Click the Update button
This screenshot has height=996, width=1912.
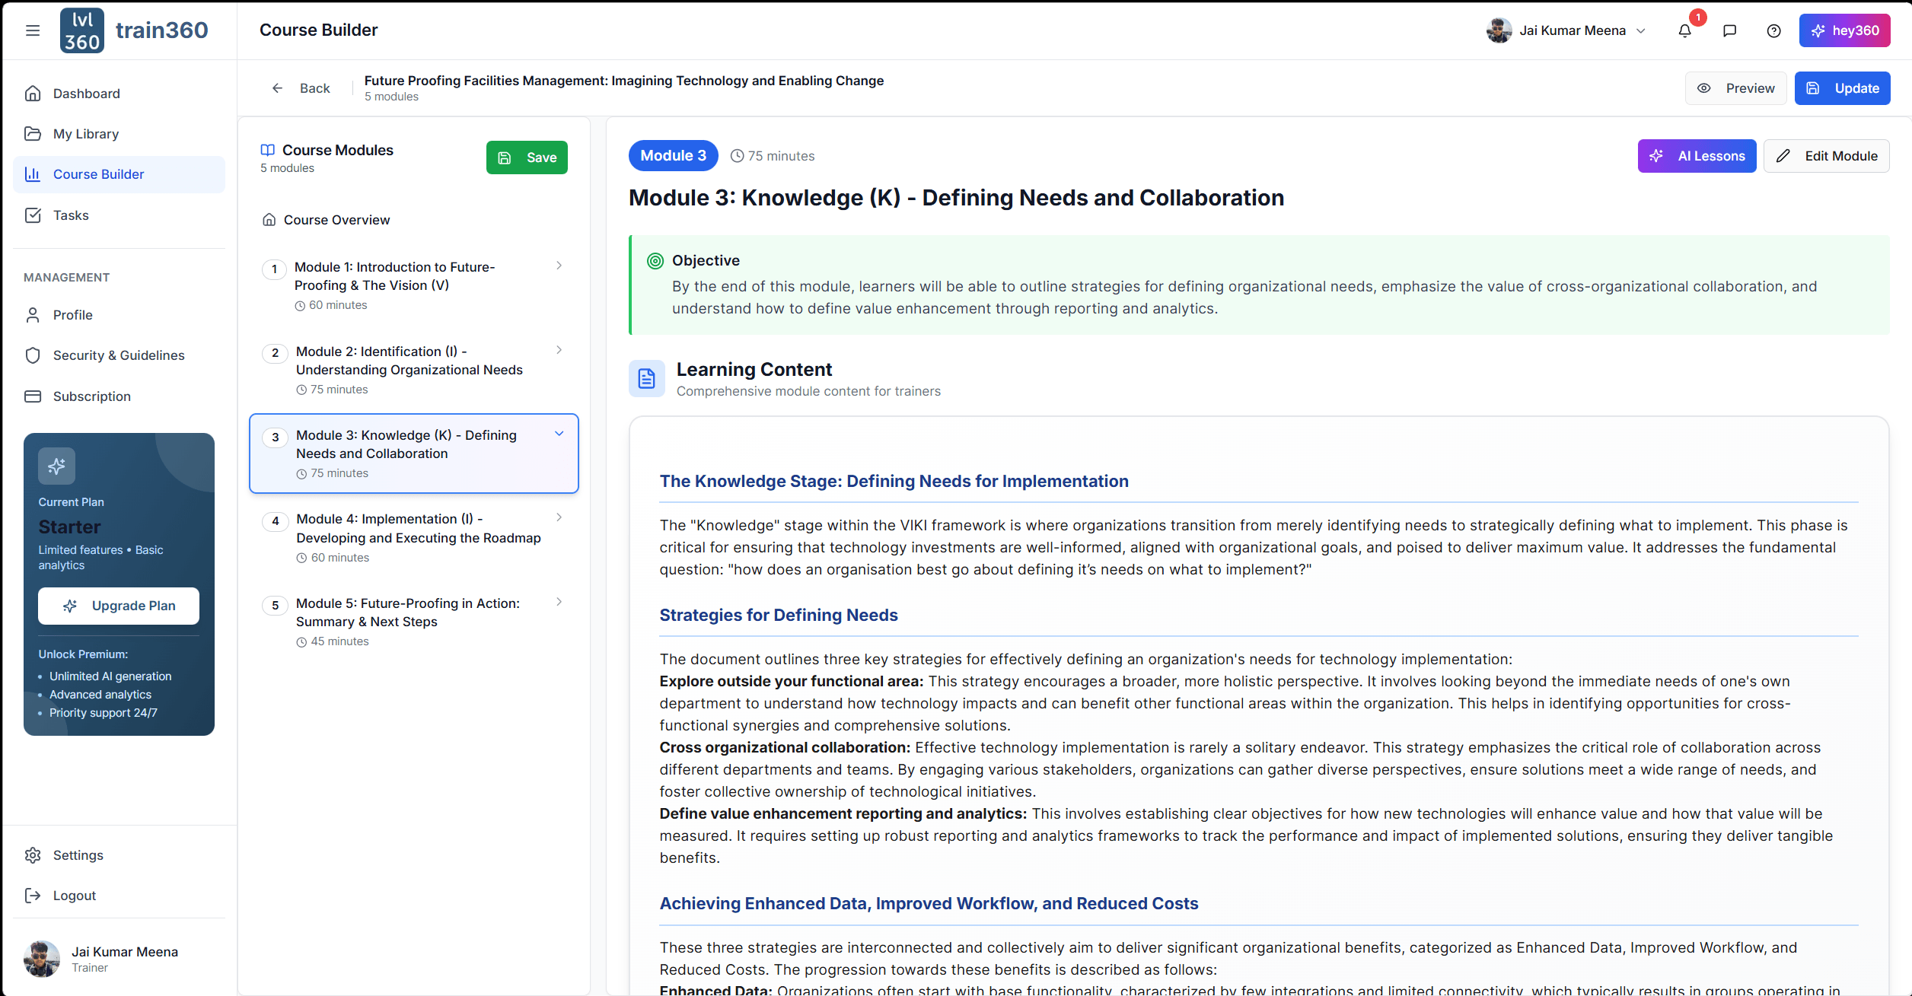(x=1842, y=88)
